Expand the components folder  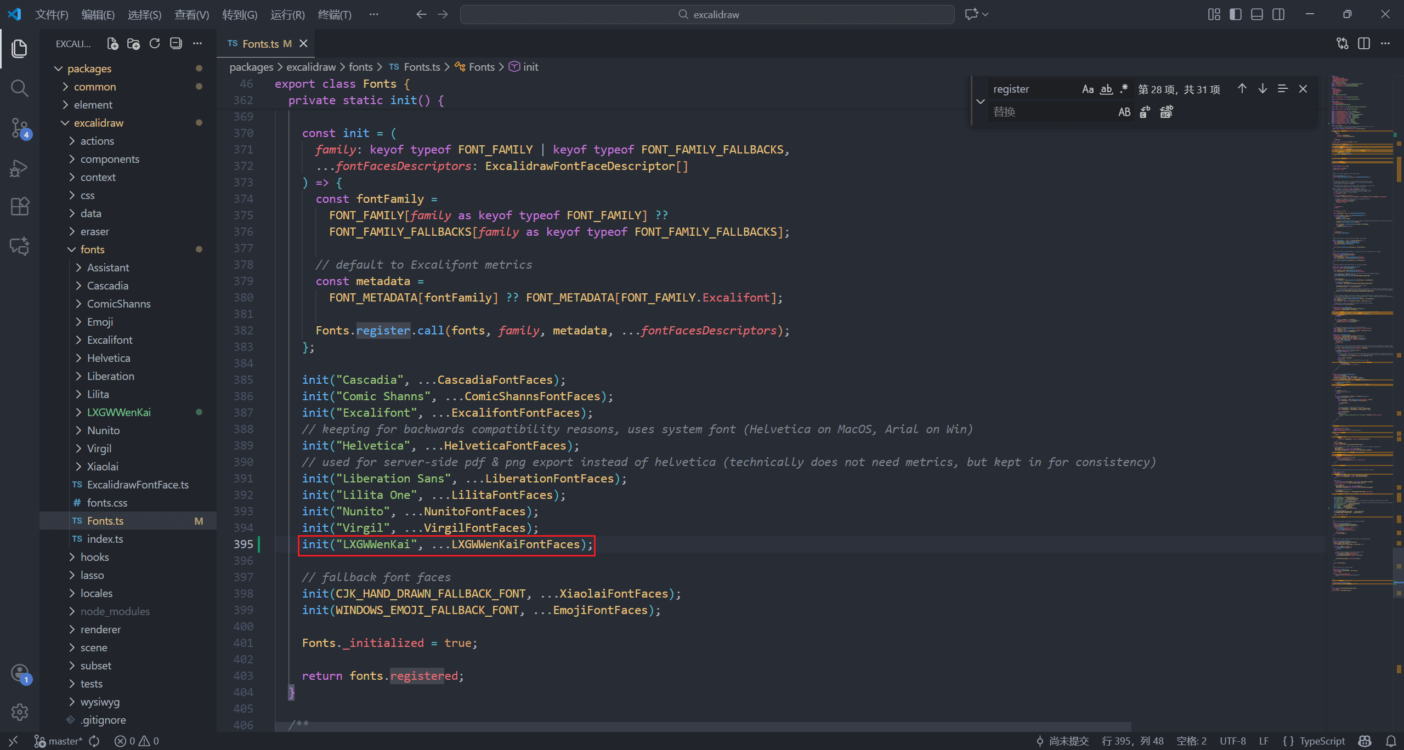click(x=110, y=159)
